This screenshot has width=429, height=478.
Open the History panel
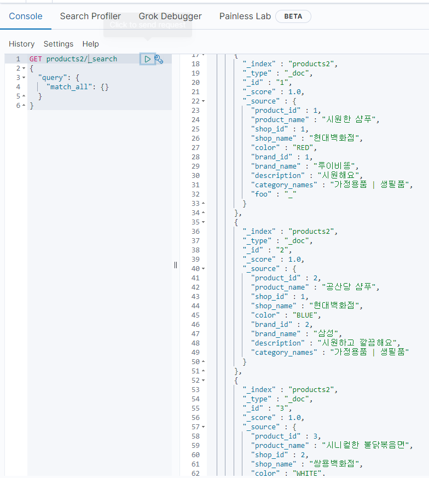21,44
